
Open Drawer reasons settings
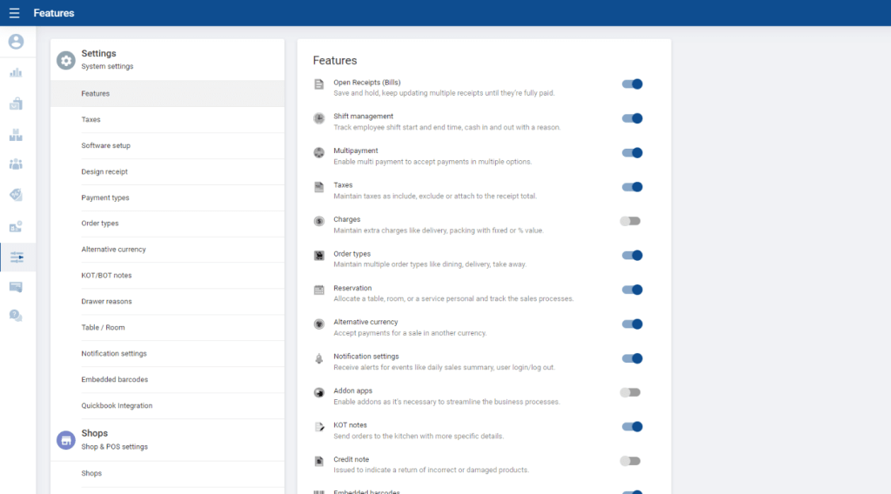pyautogui.click(x=168, y=302)
